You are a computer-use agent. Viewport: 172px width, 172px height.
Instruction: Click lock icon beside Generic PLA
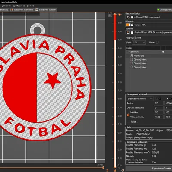(x=132, y=25)
